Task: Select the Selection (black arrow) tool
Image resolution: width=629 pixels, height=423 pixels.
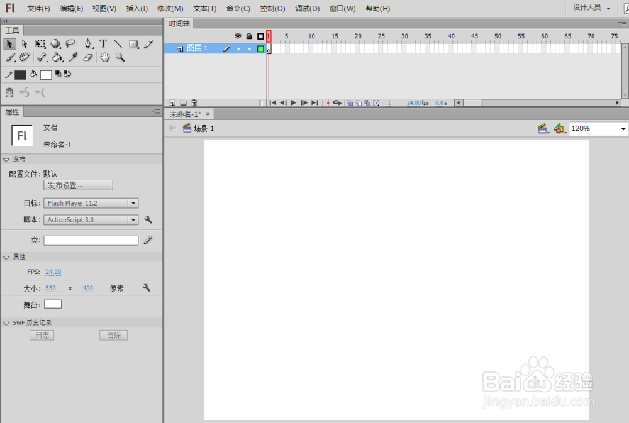Action: 9,44
